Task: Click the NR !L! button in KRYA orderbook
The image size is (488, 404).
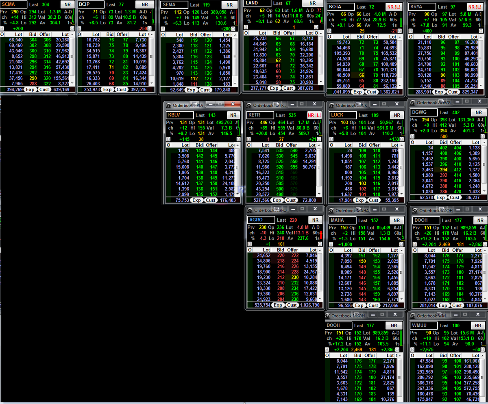Action: pos(474,7)
